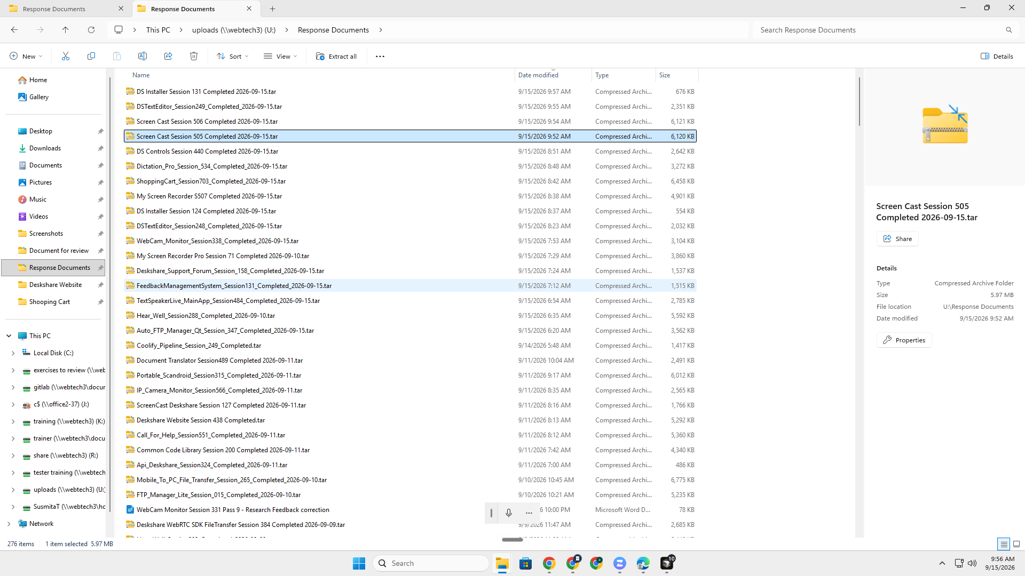This screenshot has height=576, width=1025.
Task: Click This PC in breadcrumb path
Action: [158, 30]
